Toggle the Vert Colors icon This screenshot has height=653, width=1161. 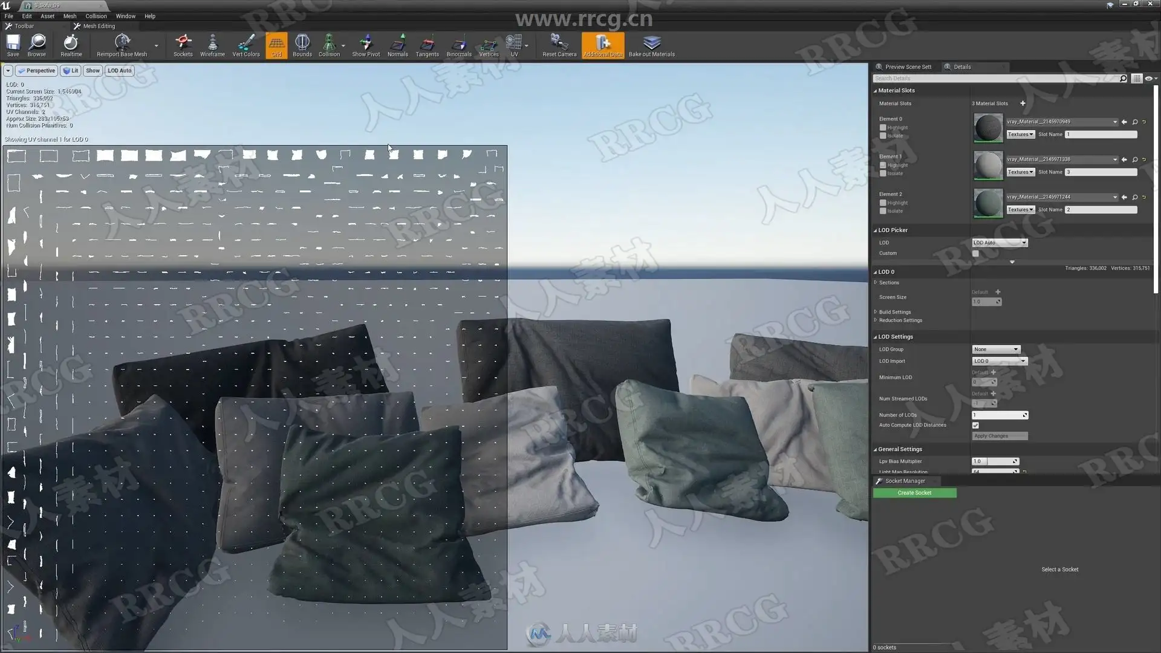click(x=246, y=45)
